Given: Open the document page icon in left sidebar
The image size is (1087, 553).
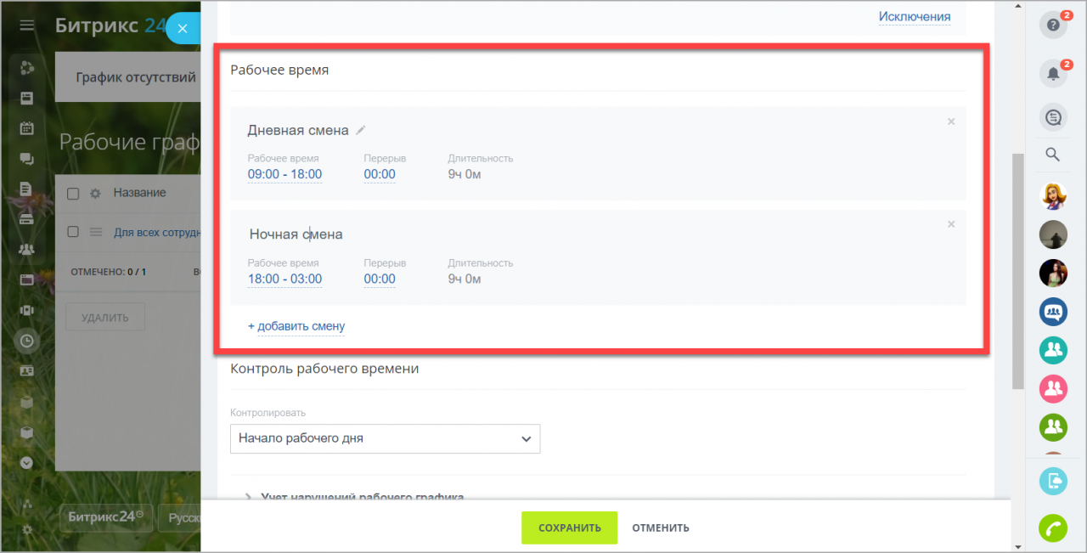Looking at the screenshot, I should coord(27,189).
